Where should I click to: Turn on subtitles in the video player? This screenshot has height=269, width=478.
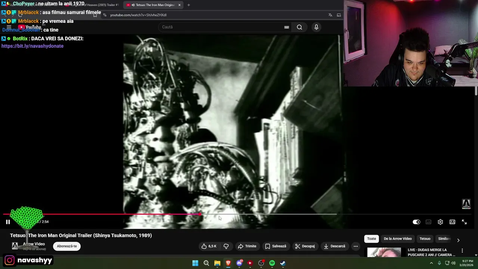428,222
